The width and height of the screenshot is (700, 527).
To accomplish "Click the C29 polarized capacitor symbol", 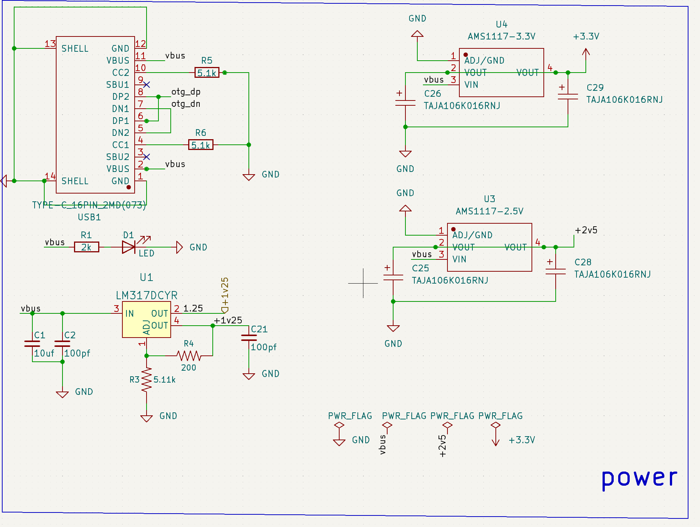I will pos(568,97).
